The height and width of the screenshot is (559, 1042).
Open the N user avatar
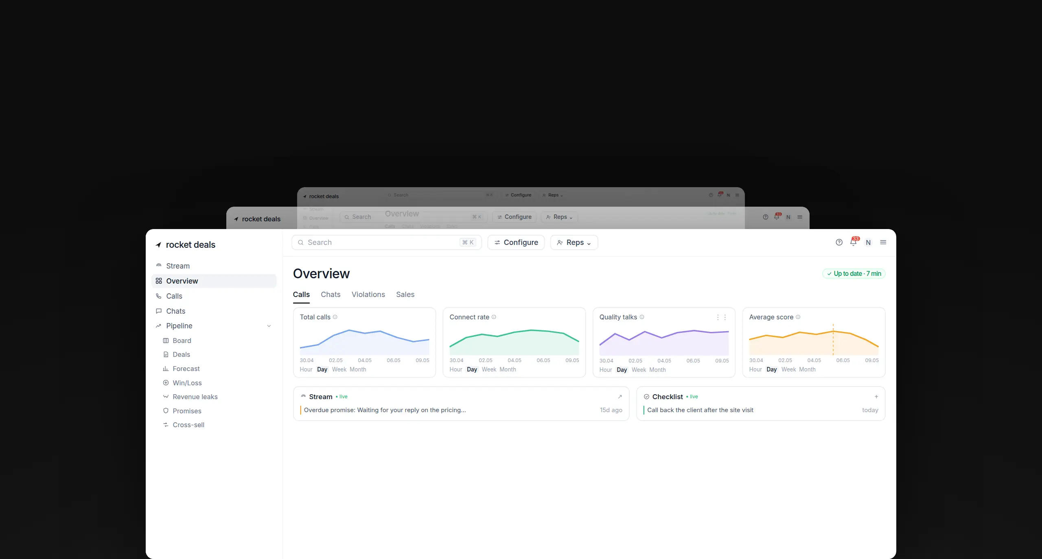click(x=868, y=242)
